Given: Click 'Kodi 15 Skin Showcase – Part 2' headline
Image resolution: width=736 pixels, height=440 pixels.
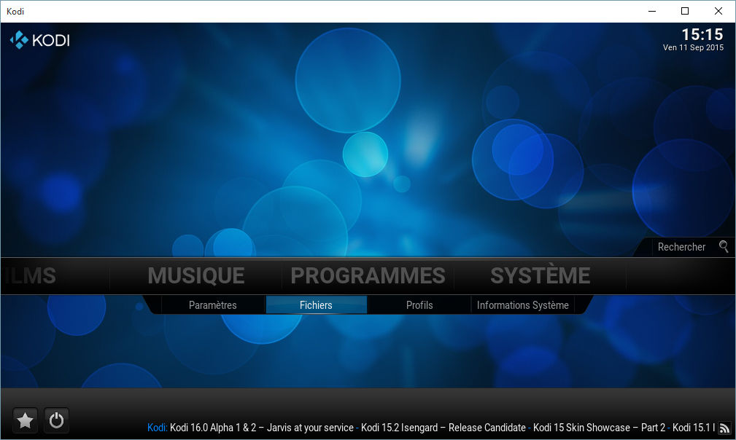Looking at the screenshot, I should [599, 428].
